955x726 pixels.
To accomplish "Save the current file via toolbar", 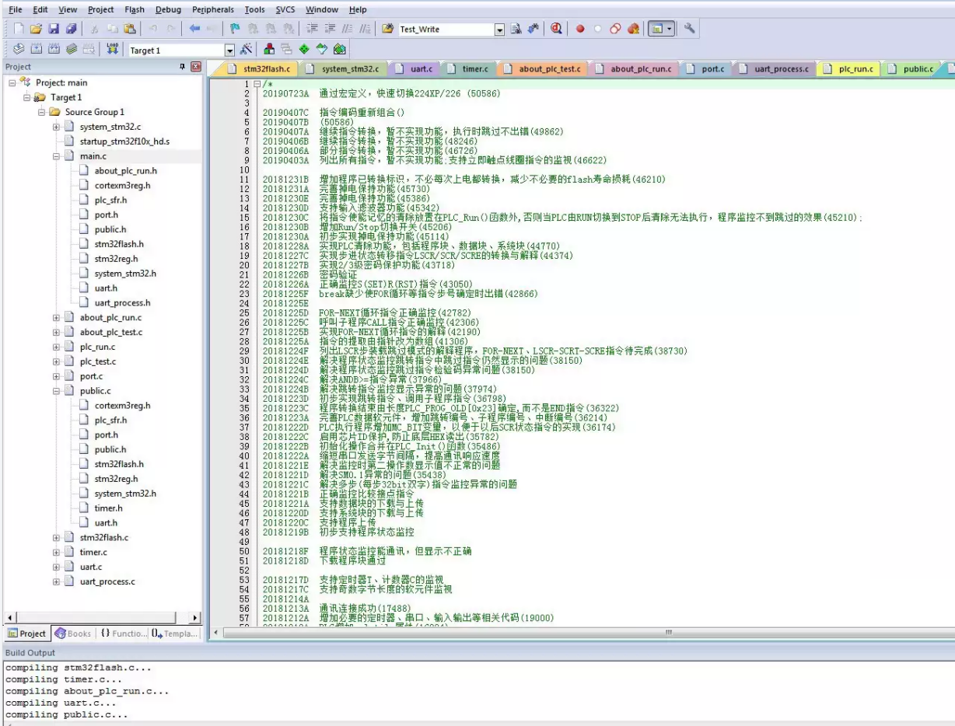I will [x=54, y=29].
